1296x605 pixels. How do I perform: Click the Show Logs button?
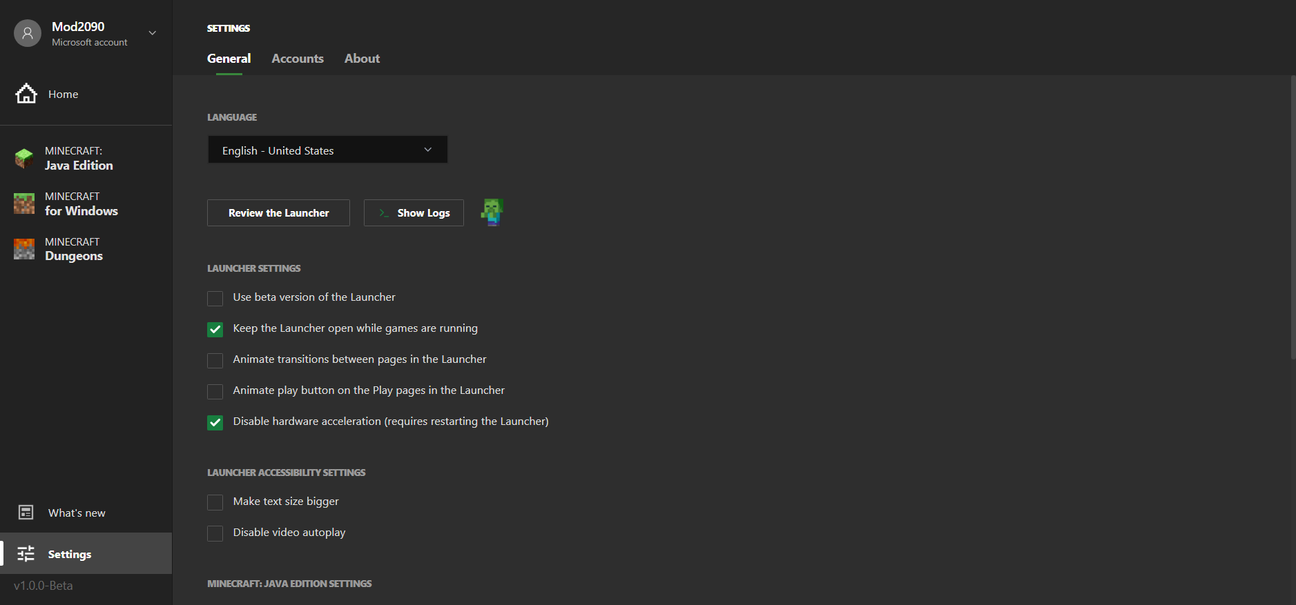pos(414,212)
